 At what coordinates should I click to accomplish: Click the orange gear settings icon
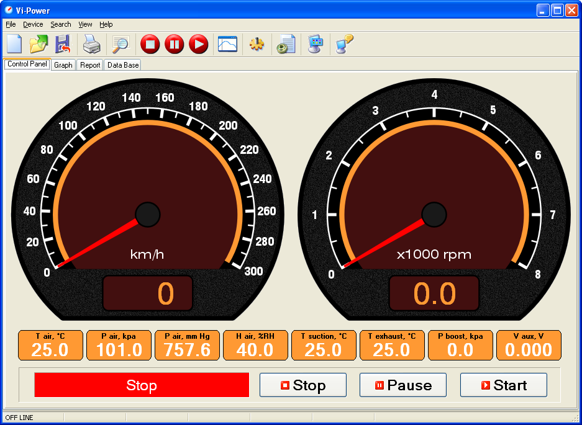[x=257, y=44]
